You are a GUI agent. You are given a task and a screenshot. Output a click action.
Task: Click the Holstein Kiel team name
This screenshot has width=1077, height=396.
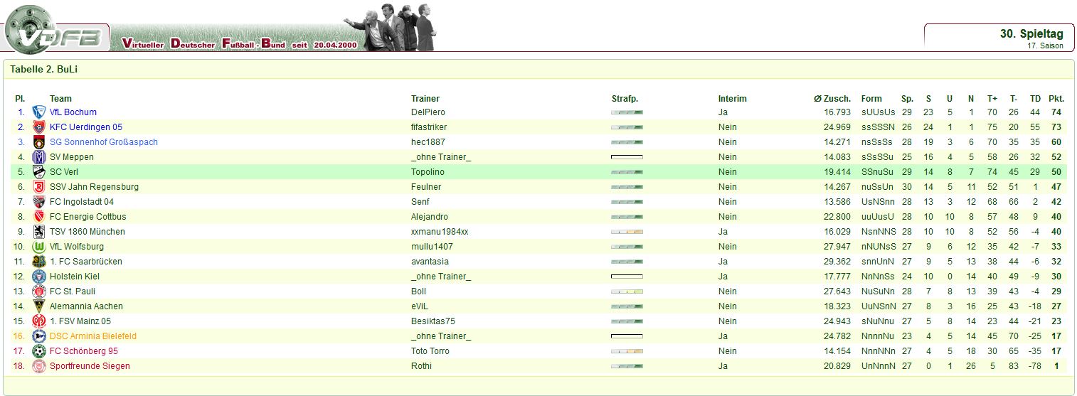[75, 277]
